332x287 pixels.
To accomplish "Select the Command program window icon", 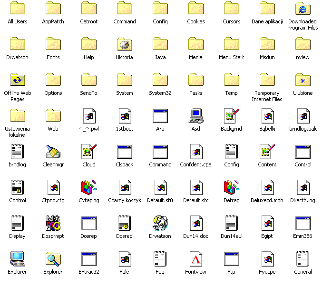I will coord(160,152).
